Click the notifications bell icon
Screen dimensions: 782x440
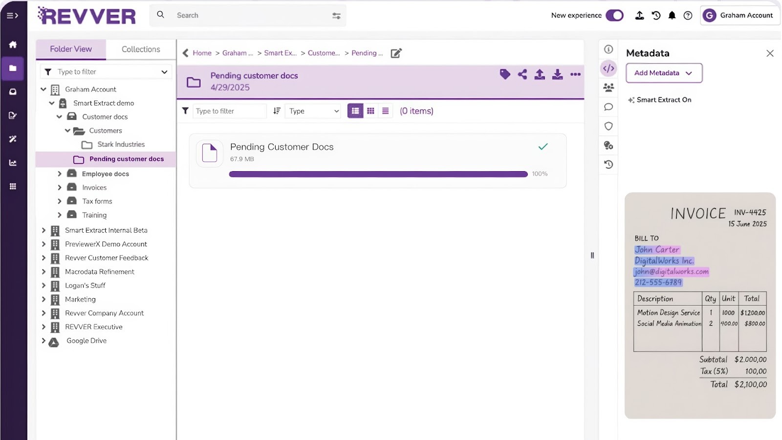(x=672, y=15)
